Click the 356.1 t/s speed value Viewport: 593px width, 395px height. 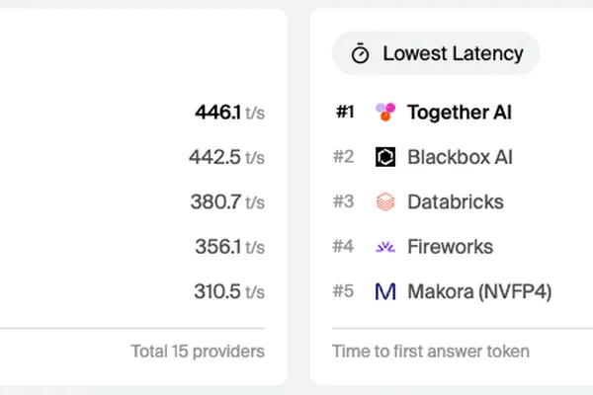click(229, 247)
